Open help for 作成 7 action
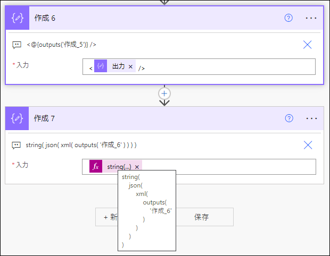The width and height of the screenshot is (330, 256). [x=288, y=118]
